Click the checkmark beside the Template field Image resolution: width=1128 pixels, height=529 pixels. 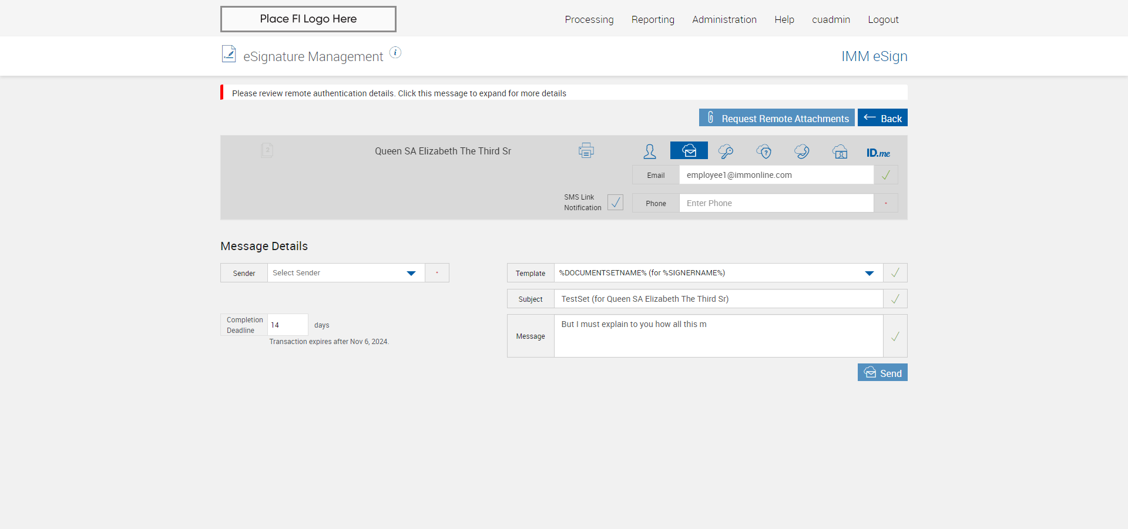[895, 273]
